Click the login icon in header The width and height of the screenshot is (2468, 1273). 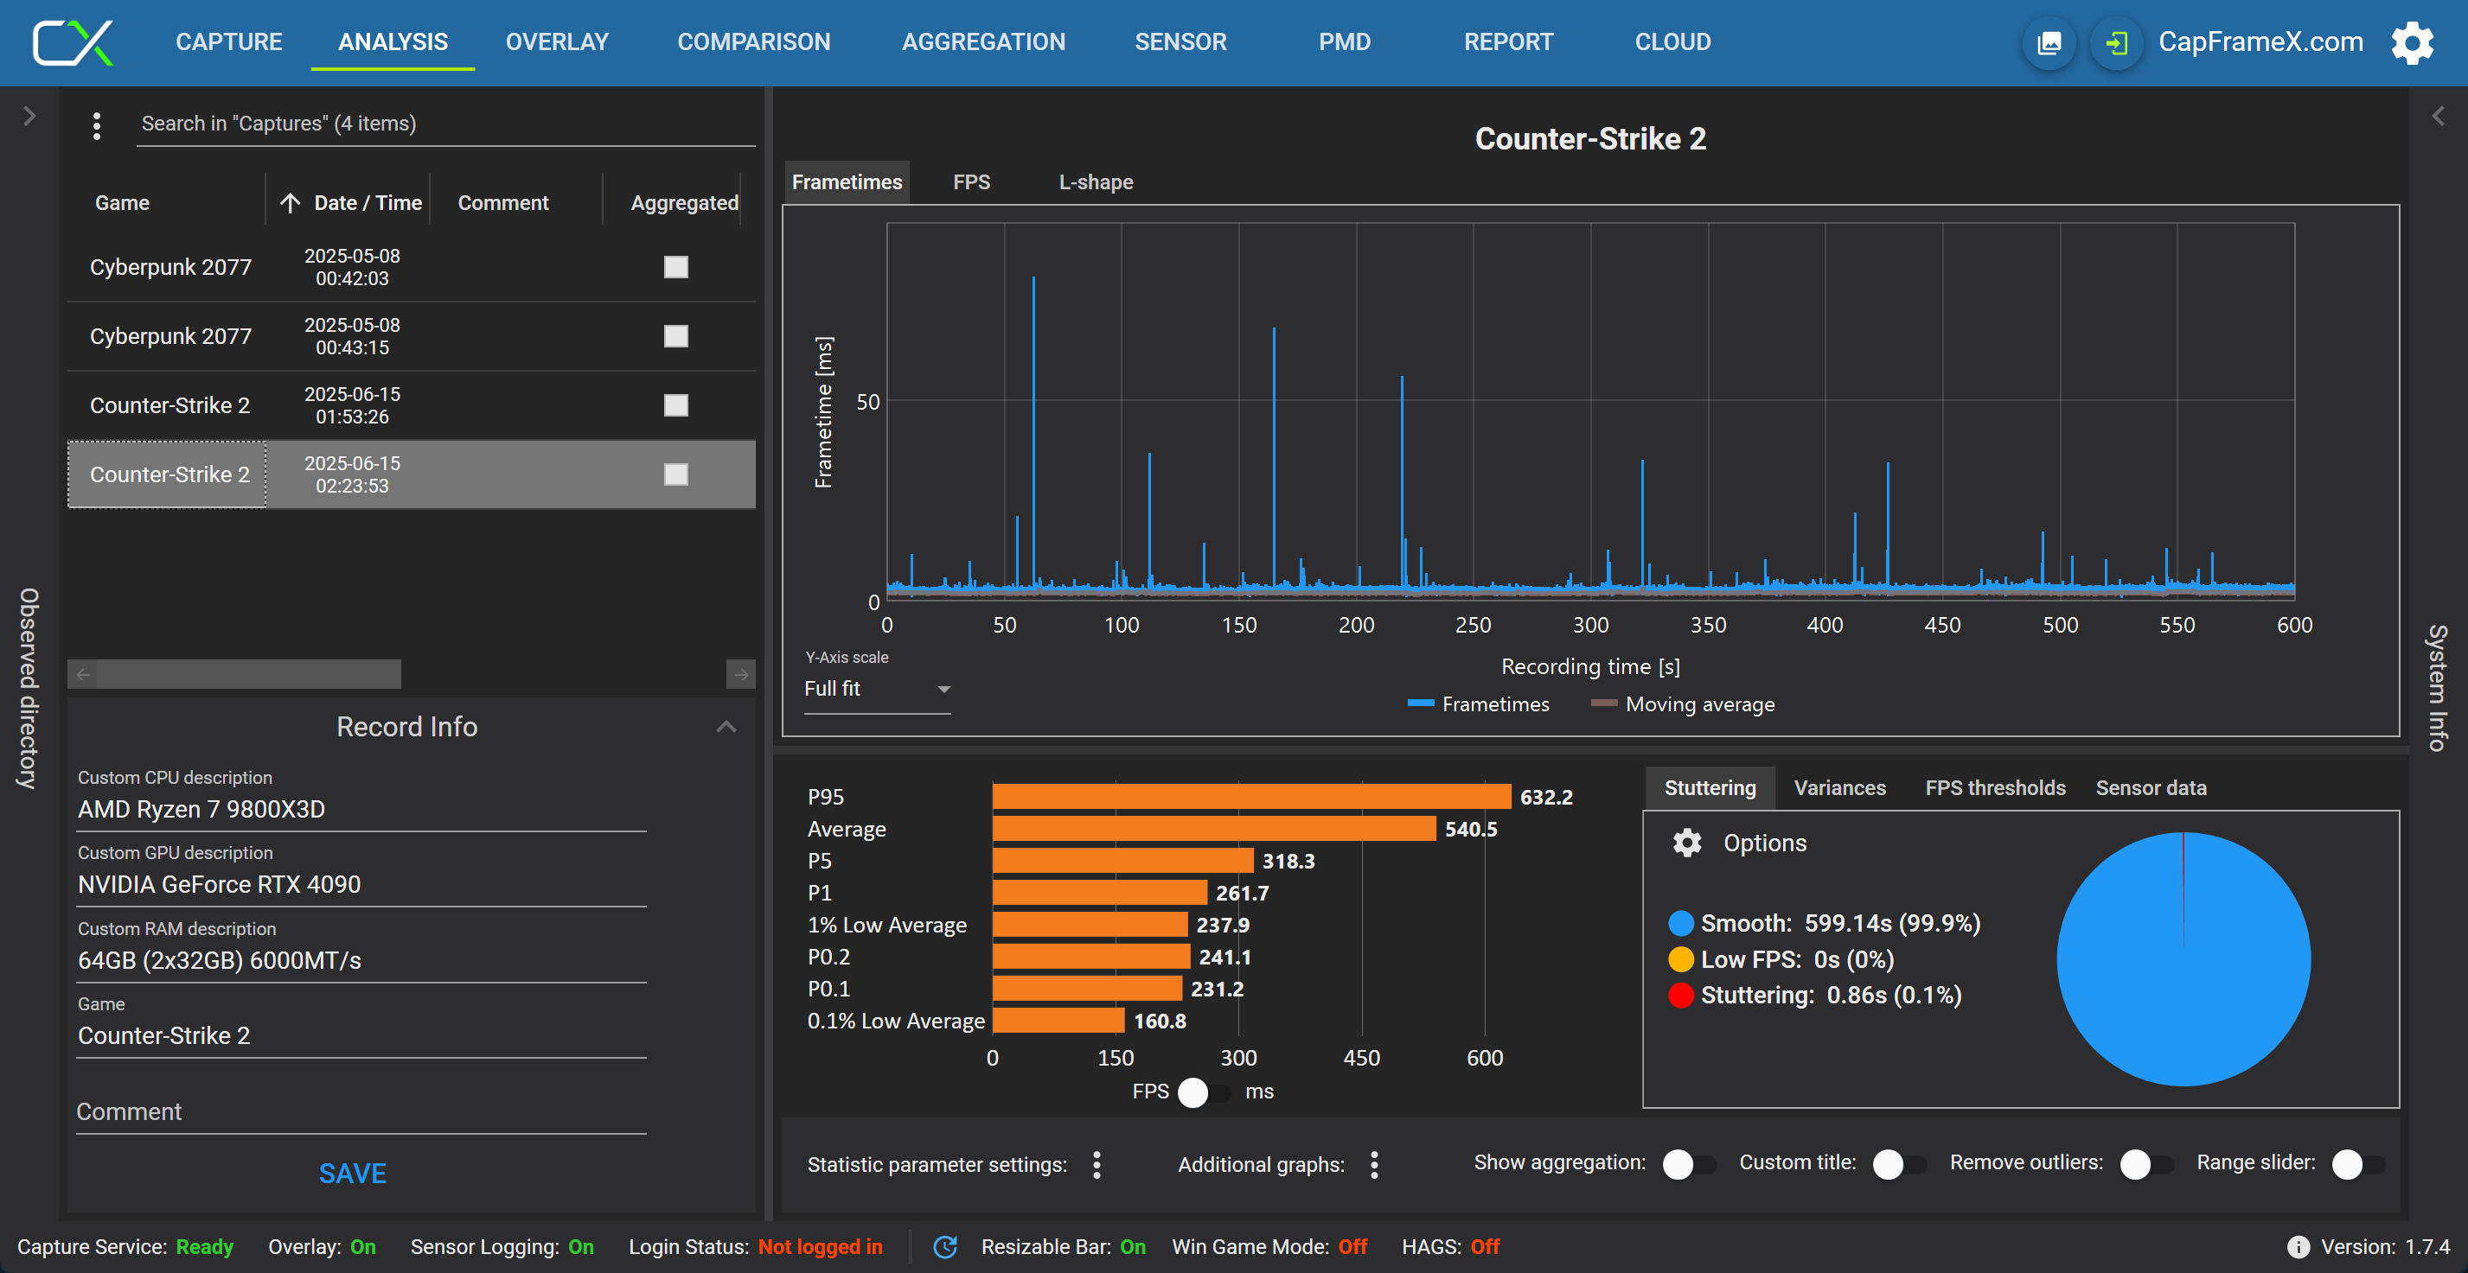[x=2116, y=43]
